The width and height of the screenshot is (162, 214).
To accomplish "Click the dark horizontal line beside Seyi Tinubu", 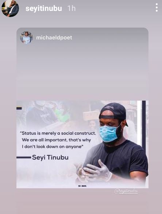I will (24, 157).
